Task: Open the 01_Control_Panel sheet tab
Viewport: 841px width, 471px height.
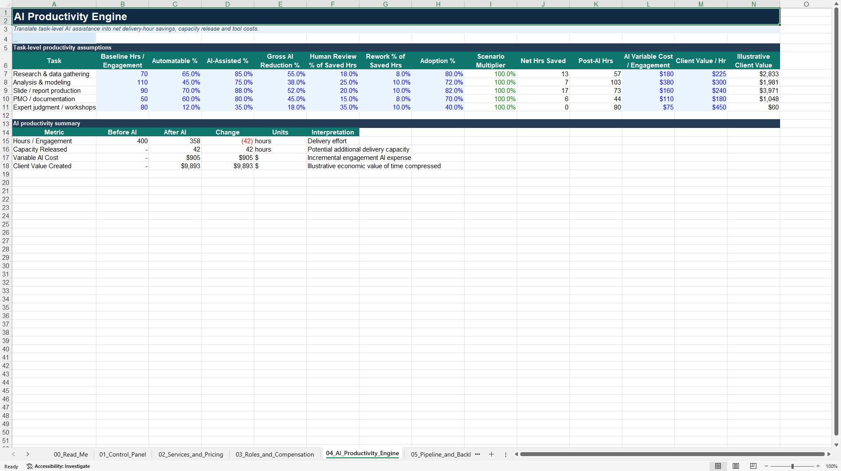Action: (123, 454)
